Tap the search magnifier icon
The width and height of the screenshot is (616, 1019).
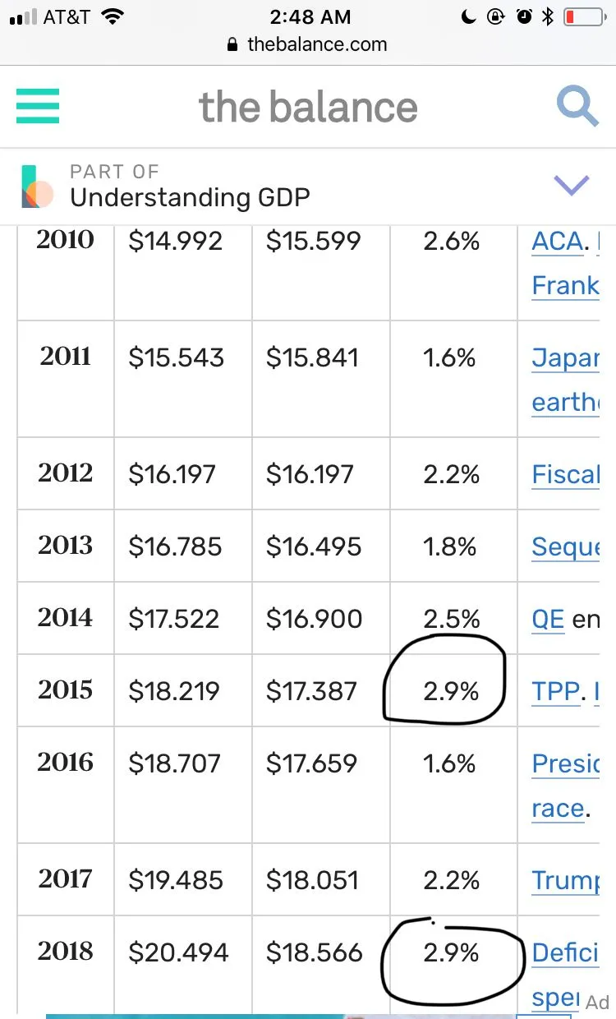(577, 107)
